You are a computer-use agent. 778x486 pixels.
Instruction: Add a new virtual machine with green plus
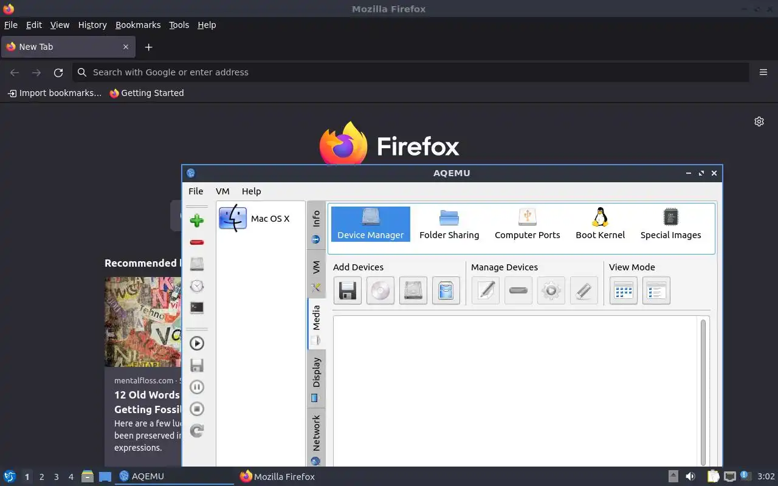[x=196, y=221]
